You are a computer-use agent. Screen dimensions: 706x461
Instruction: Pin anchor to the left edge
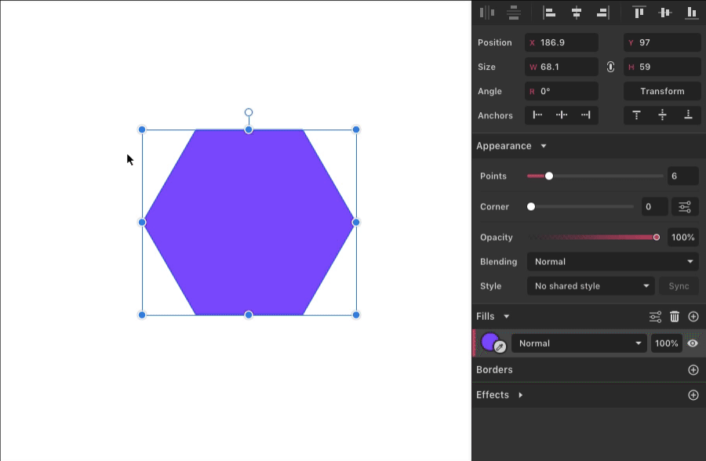click(x=537, y=115)
